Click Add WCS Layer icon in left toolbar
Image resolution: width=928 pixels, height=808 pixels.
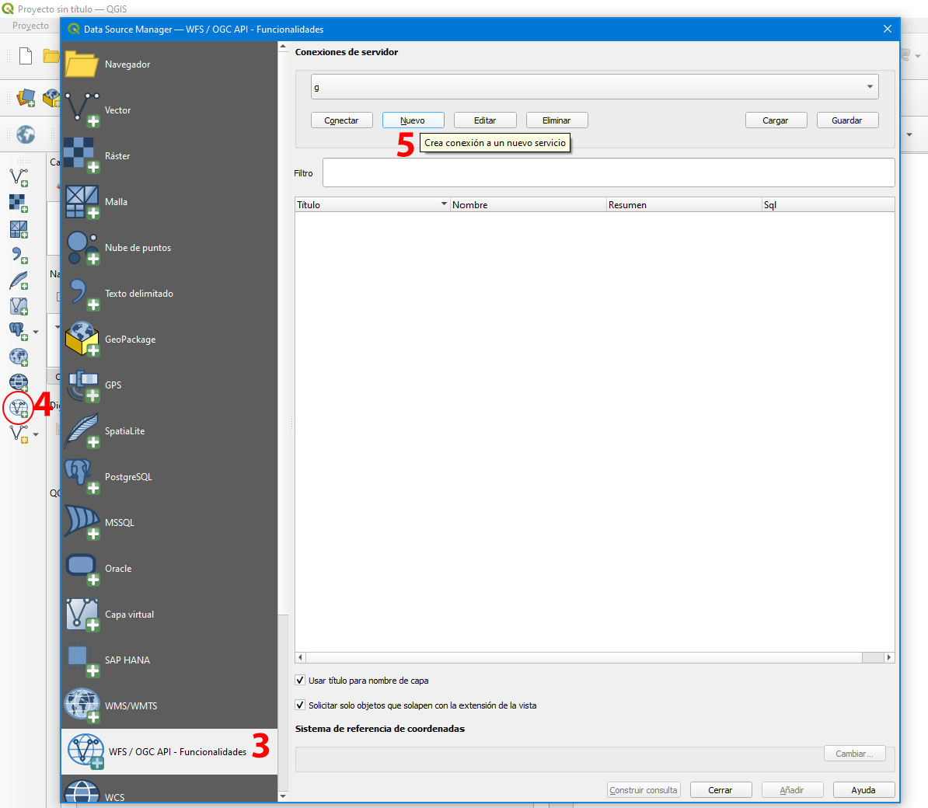[x=19, y=382]
